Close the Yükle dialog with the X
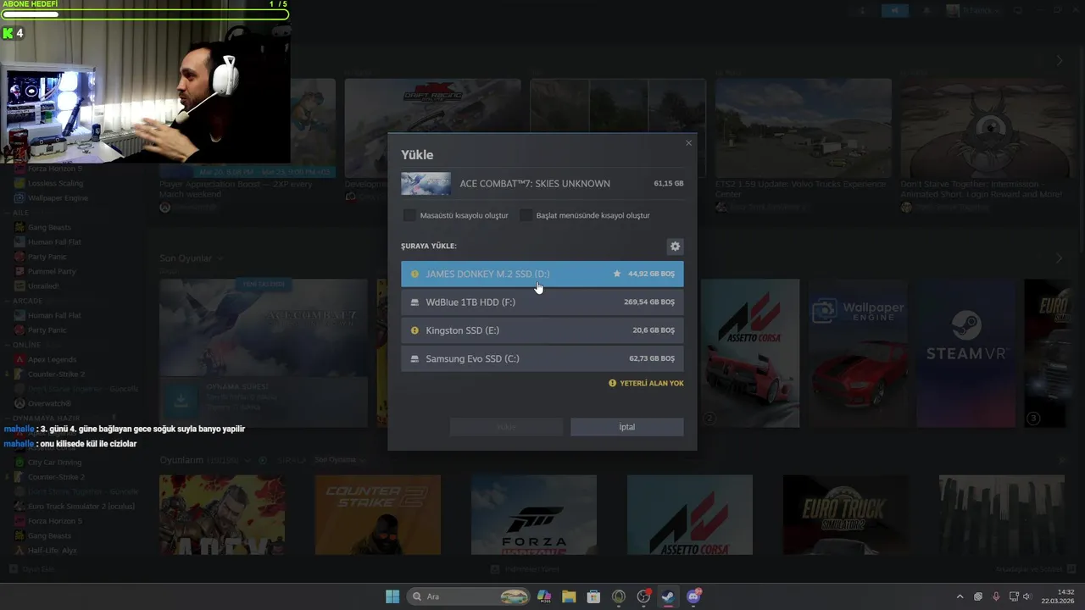This screenshot has width=1085, height=610. coord(688,143)
